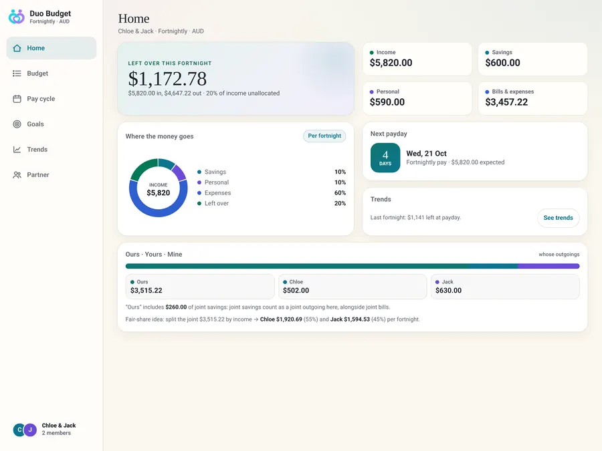The height and width of the screenshot is (451, 602).
Task: Open the Partner section
Action: point(52,174)
